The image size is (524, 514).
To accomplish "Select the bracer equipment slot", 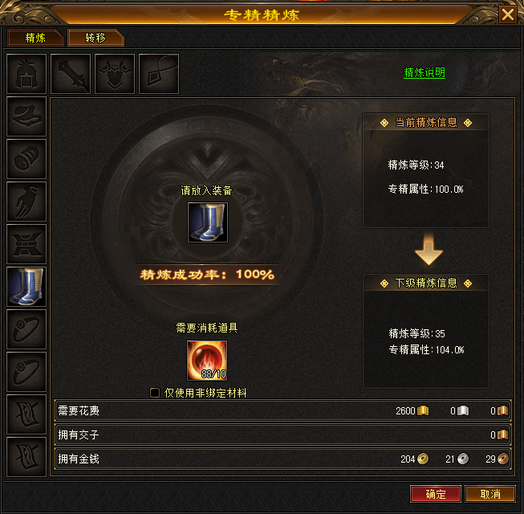I will click(x=26, y=159).
